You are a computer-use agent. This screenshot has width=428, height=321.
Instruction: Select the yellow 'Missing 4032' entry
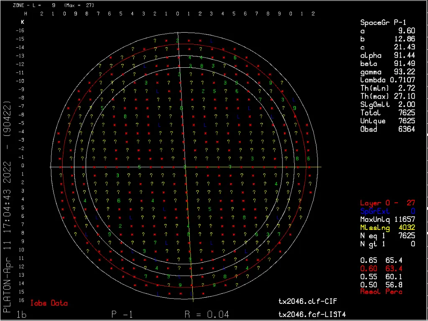coord(387,228)
